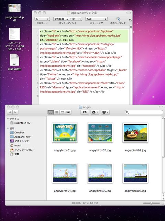Collapse the 場所 sidebar section
This screenshot has height=221, width=165.
[x=8, y=128]
